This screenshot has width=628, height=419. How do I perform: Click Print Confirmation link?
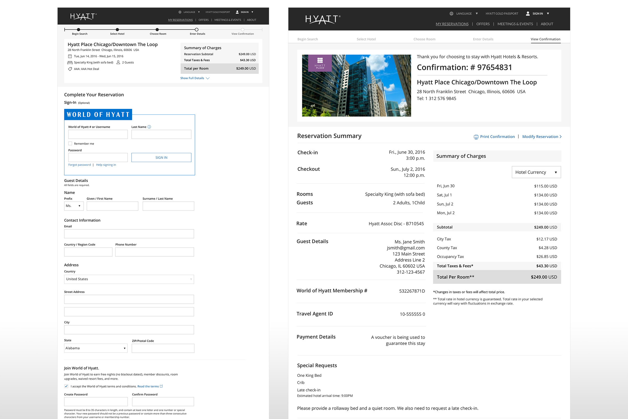click(x=497, y=137)
